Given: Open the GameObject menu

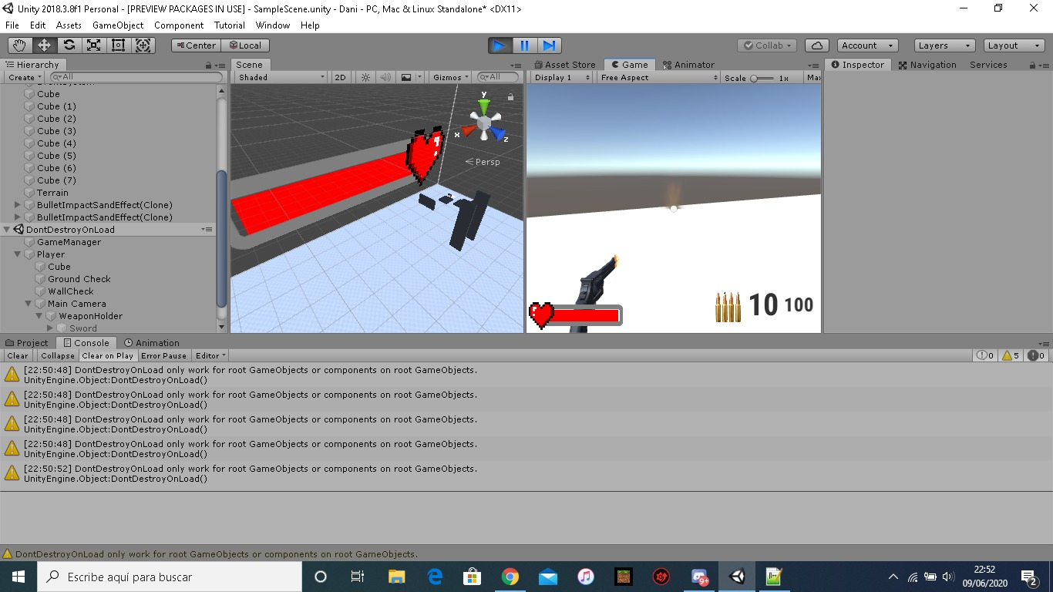Looking at the screenshot, I should click(x=118, y=25).
